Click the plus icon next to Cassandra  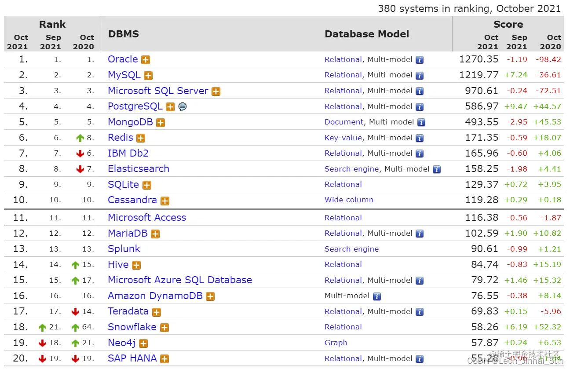[165, 201]
